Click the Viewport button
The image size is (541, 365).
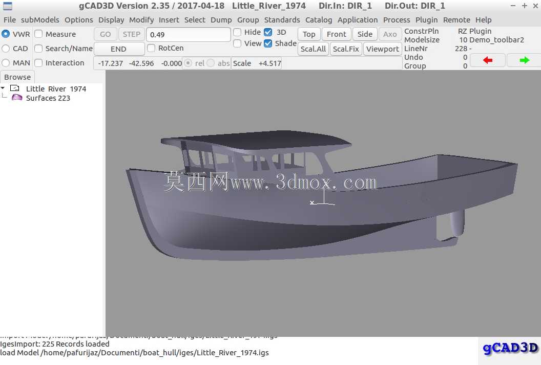click(x=382, y=49)
